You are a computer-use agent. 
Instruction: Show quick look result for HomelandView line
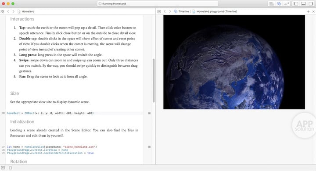[149, 147]
